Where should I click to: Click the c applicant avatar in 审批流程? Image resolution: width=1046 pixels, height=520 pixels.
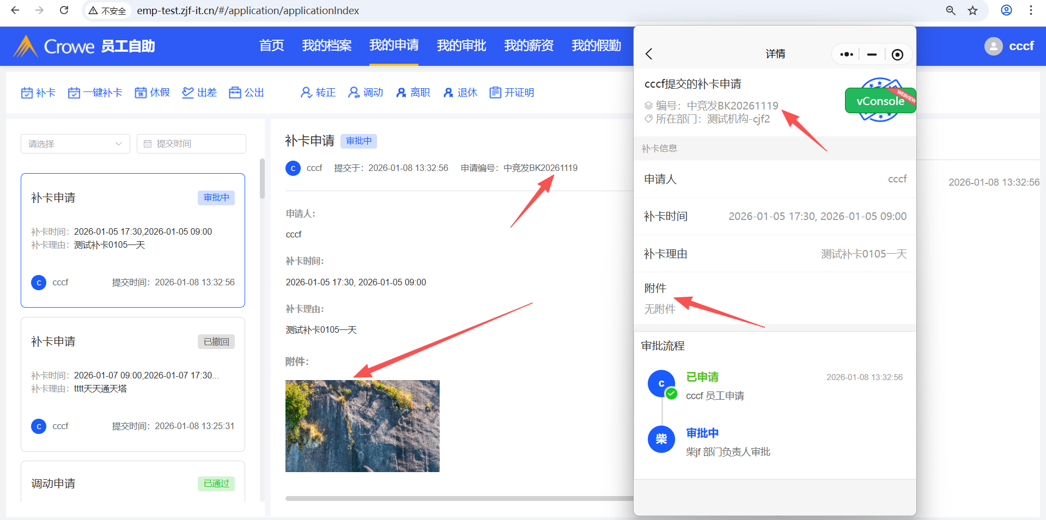coord(661,383)
